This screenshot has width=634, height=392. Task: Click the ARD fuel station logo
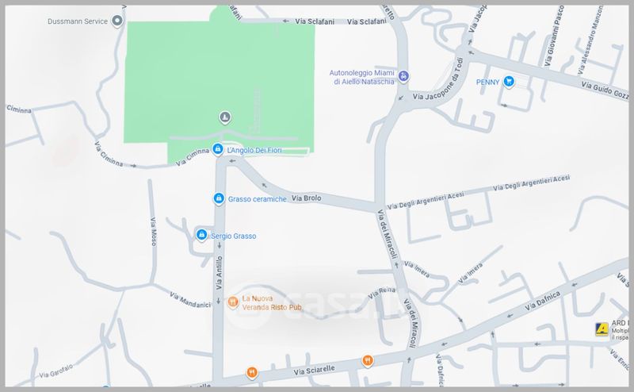click(x=602, y=329)
